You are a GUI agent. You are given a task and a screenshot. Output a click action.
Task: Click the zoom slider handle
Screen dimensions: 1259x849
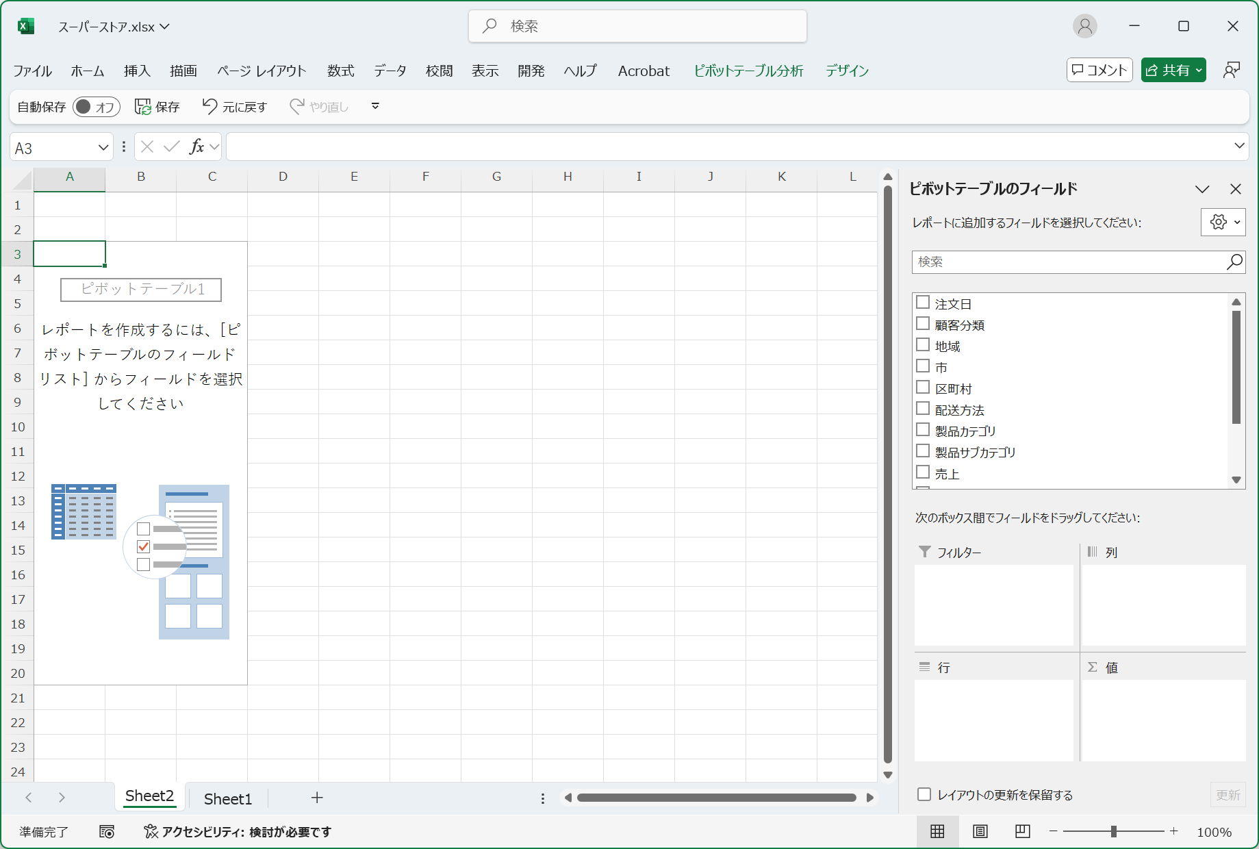1114,831
